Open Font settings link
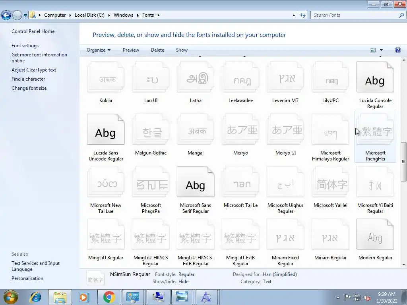Viewport: 407px width, 305px height. 25,46
